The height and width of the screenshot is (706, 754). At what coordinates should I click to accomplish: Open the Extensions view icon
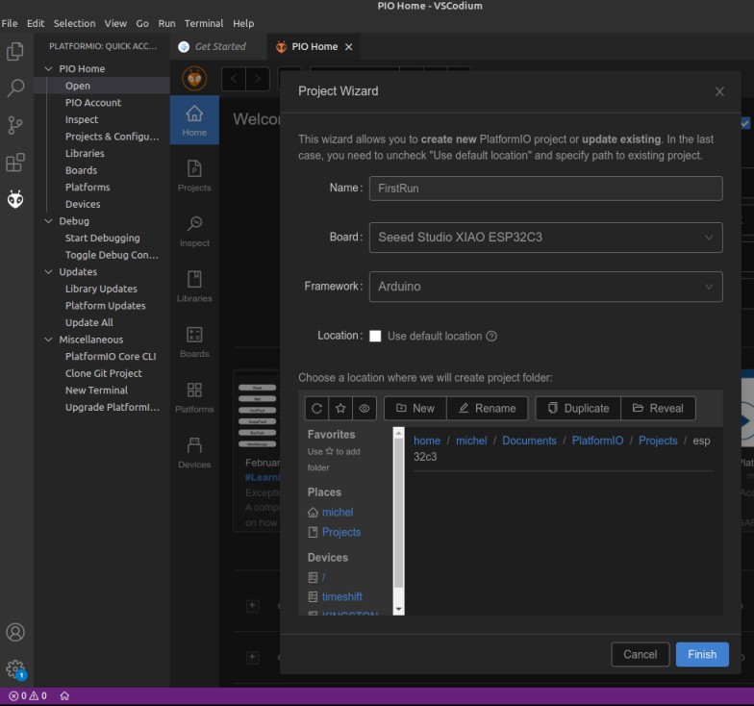(15, 162)
